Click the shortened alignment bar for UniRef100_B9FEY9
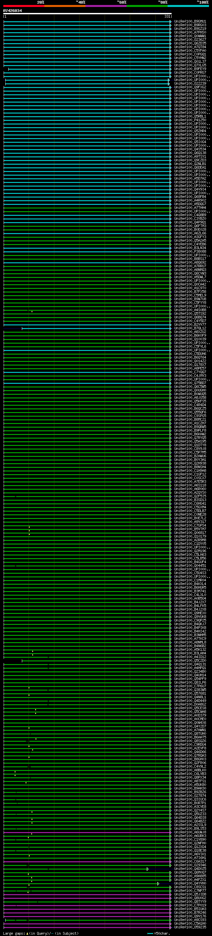212x936 pixels. [89, 69]
